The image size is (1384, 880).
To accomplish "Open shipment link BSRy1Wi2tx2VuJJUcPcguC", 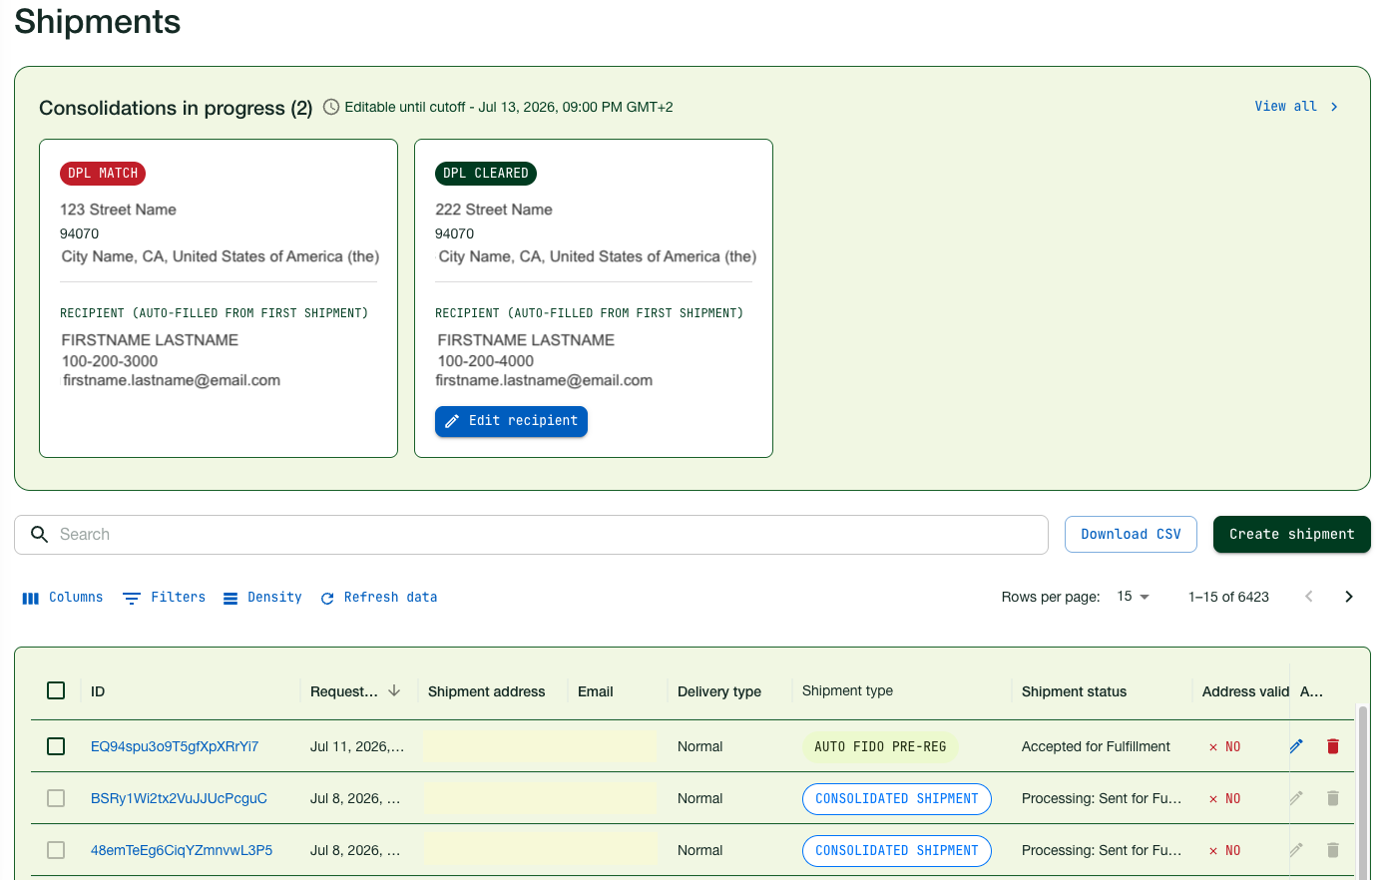I will [179, 798].
